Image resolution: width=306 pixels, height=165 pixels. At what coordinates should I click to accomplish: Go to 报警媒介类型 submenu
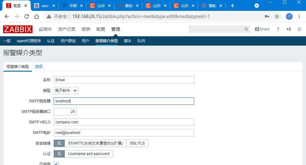pos(107,41)
